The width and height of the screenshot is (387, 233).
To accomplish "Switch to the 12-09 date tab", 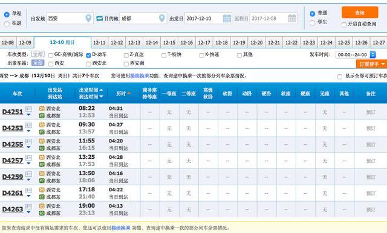I will pos(25,43).
